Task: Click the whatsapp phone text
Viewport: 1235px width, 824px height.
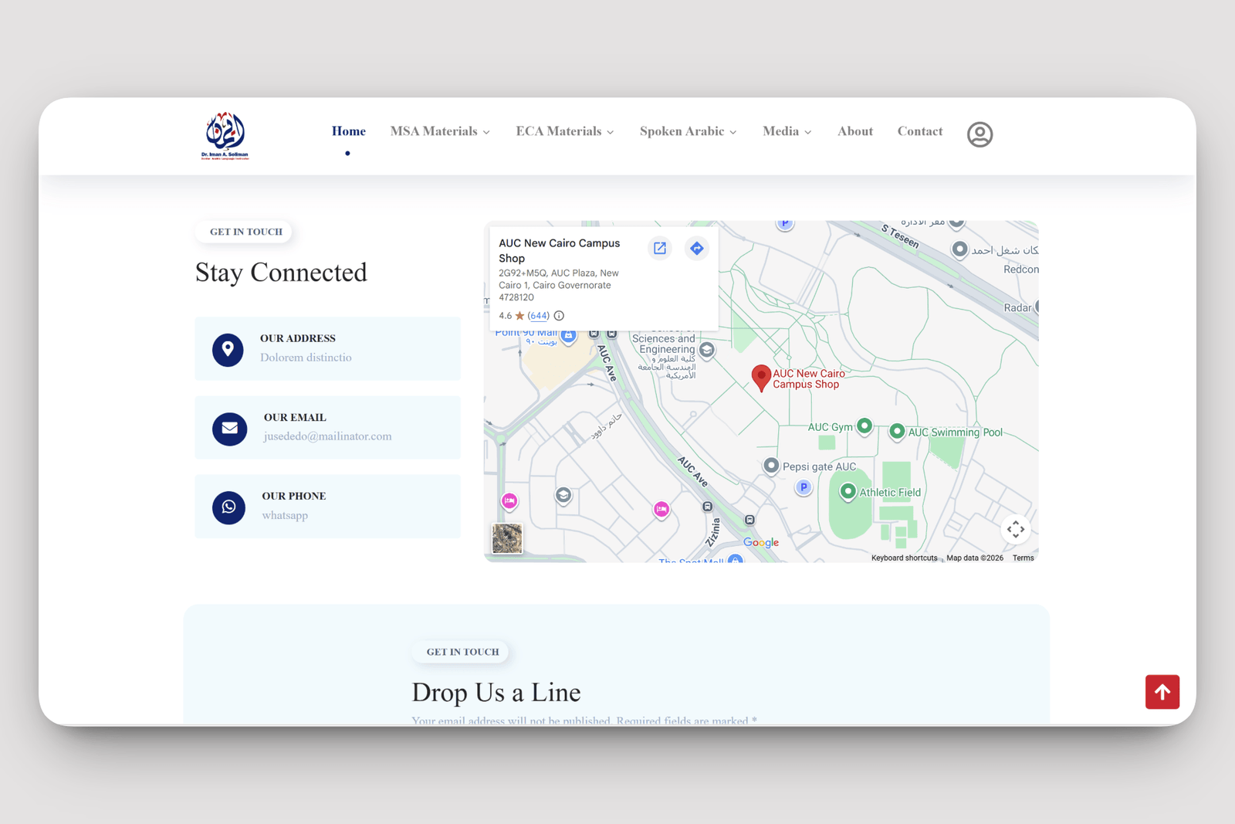Action: (285, 515)
